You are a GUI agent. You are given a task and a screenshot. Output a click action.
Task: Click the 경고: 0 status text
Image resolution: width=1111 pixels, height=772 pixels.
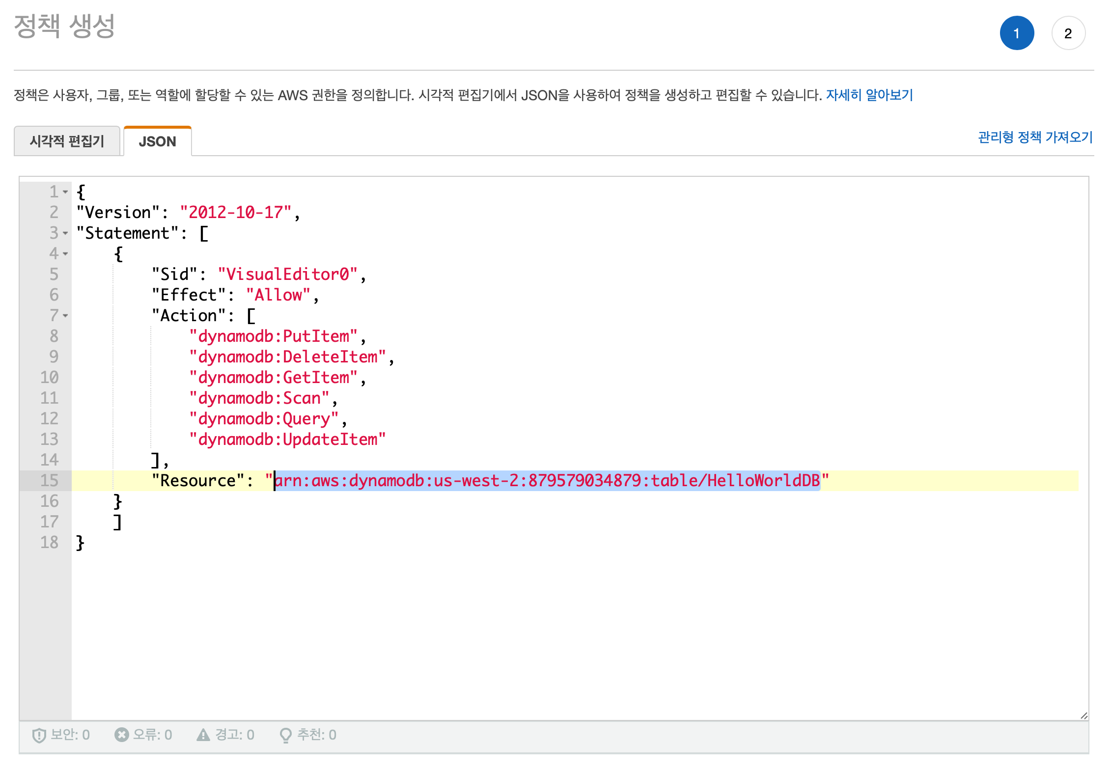click(234, 735)
